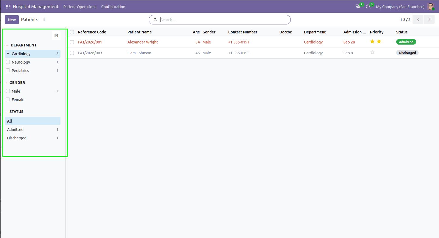
Task: Select the All status filter
Action: 33,121
